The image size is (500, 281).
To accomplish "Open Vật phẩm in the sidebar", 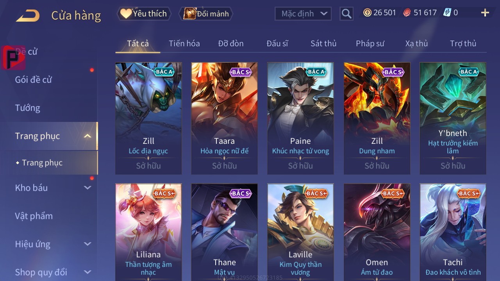I will pyautogui.click(x=34, y=216).
